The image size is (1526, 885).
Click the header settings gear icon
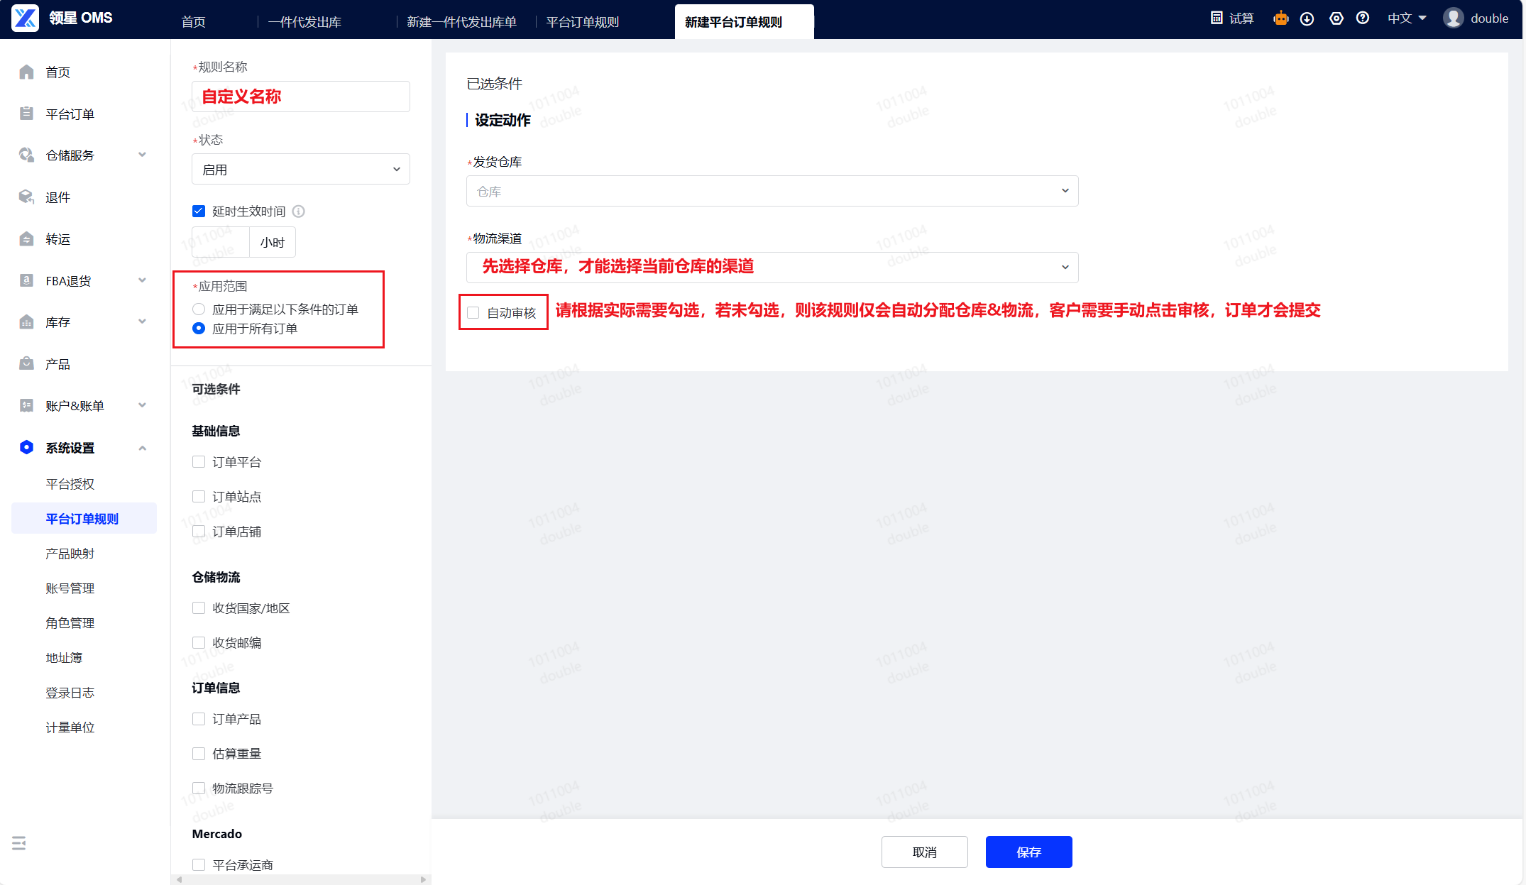pos(1336,18)
